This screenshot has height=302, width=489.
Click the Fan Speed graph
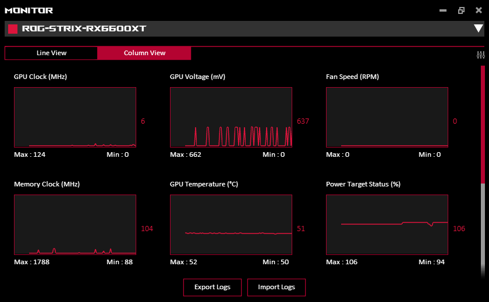pos(387,117)
